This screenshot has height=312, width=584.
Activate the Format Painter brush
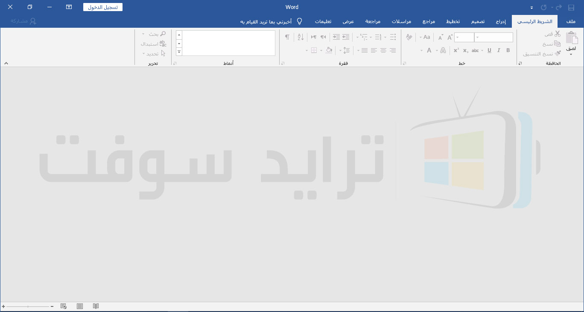tap(558, 54)
